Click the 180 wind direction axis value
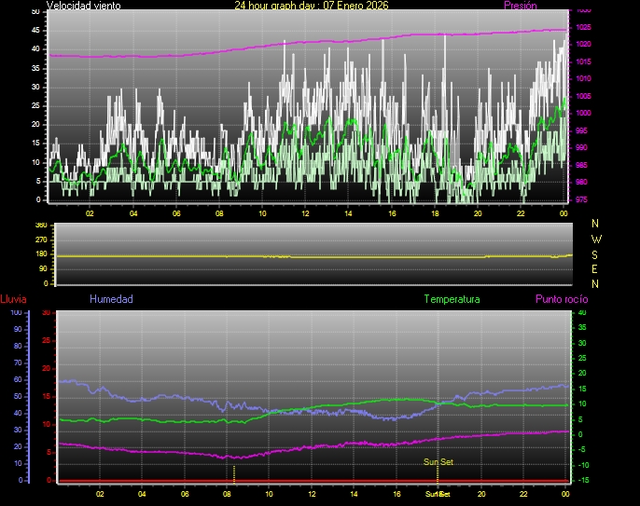The image size is (640, 506). coord(40,254)
